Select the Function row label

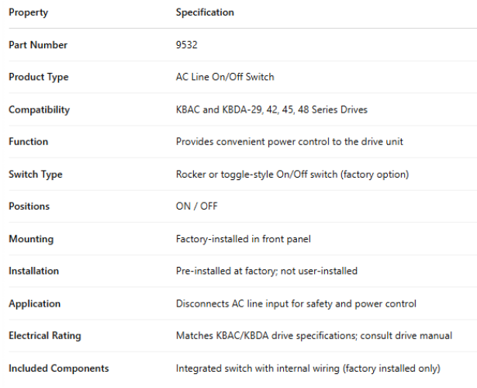[x=28, y=142]
